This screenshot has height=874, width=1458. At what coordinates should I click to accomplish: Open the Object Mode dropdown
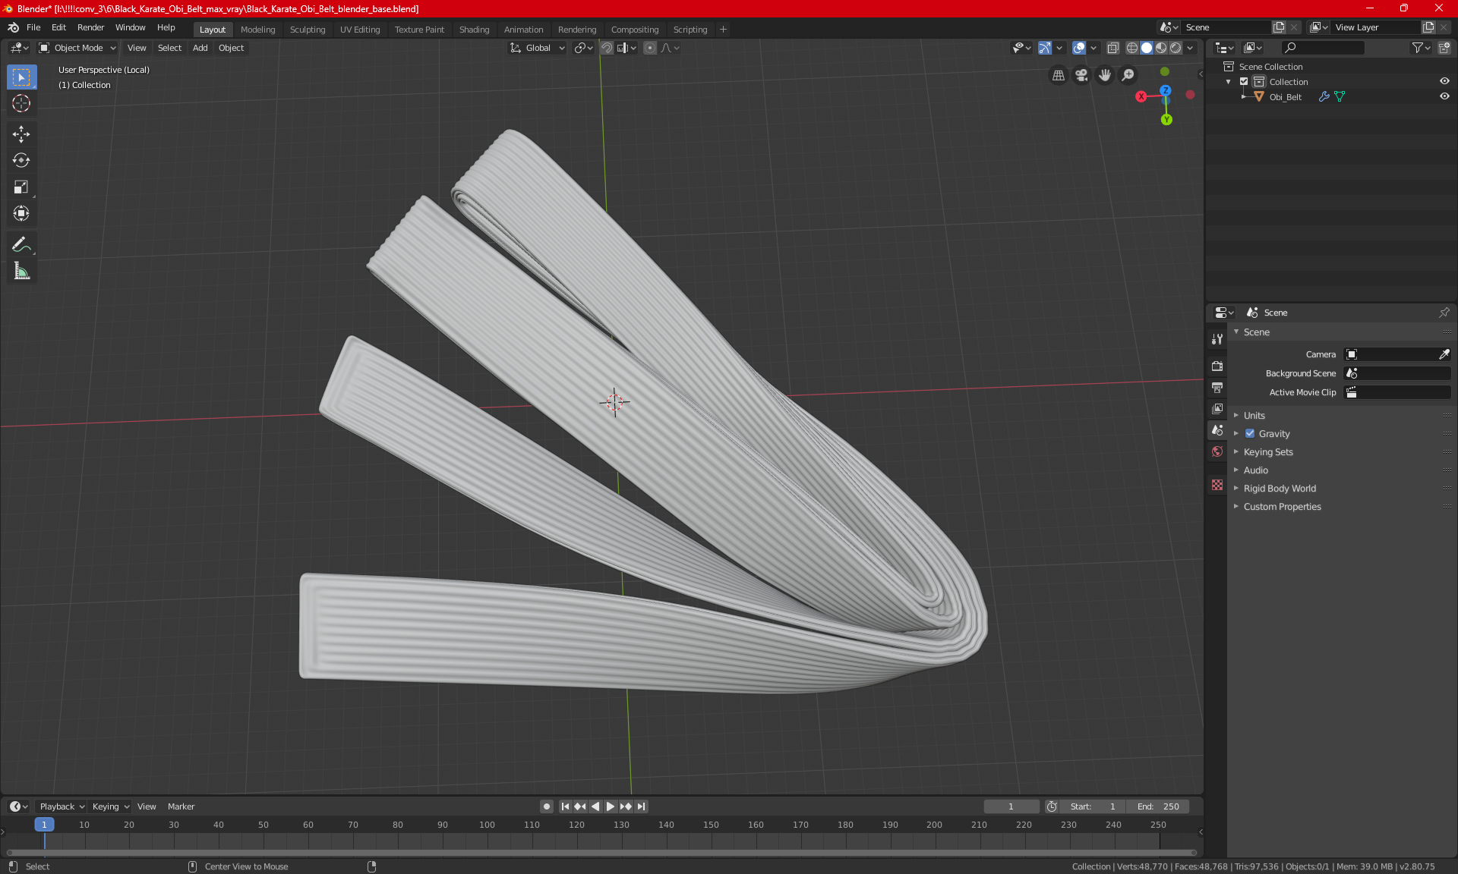[77, 48]
